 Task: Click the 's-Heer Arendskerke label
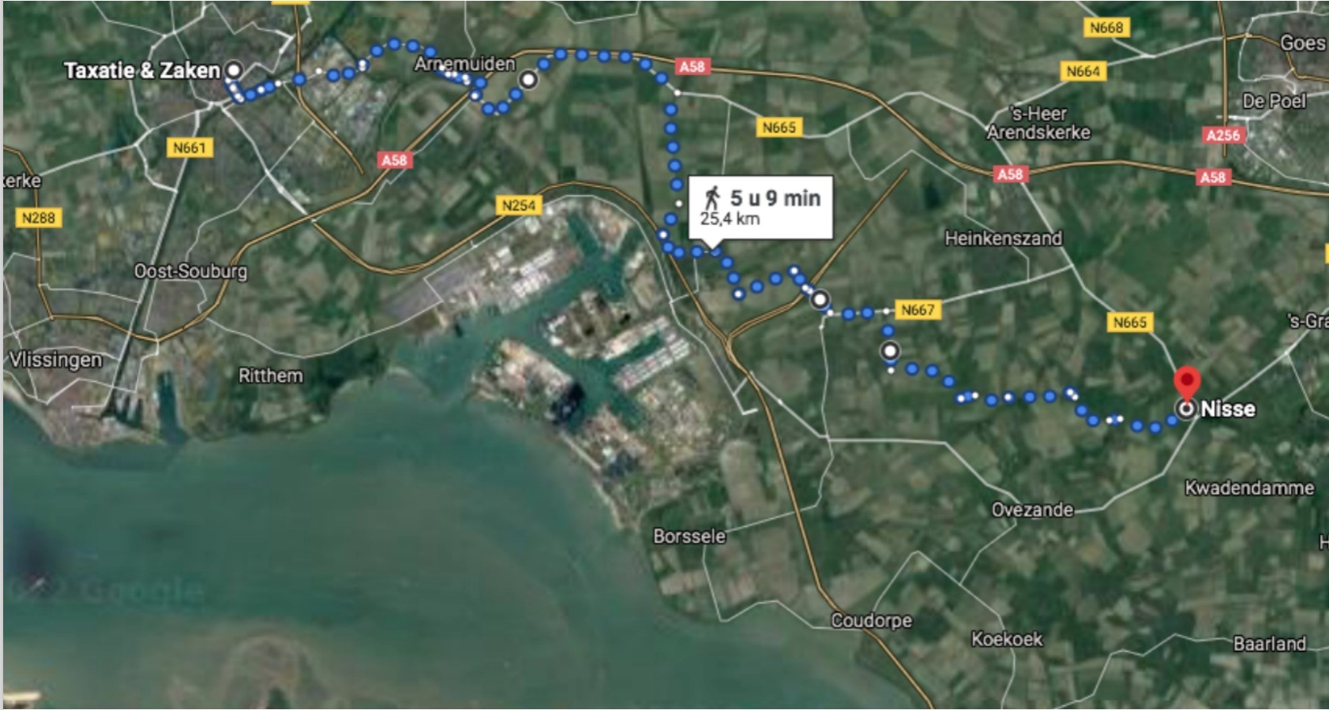point(1039,123)
